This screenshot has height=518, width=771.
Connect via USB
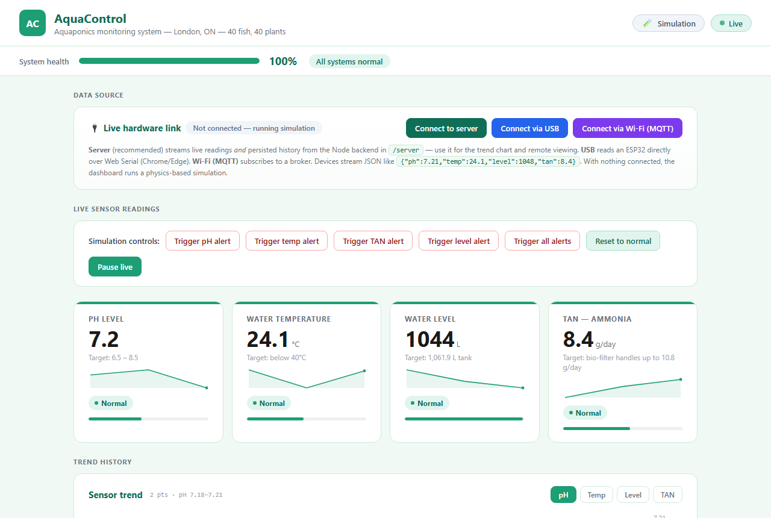[x=530, y=128]
